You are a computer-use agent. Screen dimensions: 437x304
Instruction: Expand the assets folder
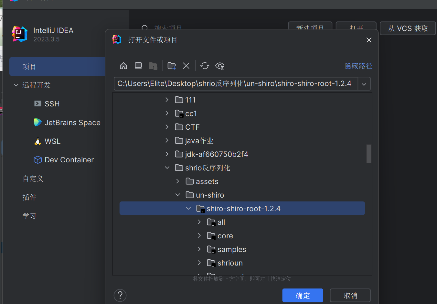177,181
